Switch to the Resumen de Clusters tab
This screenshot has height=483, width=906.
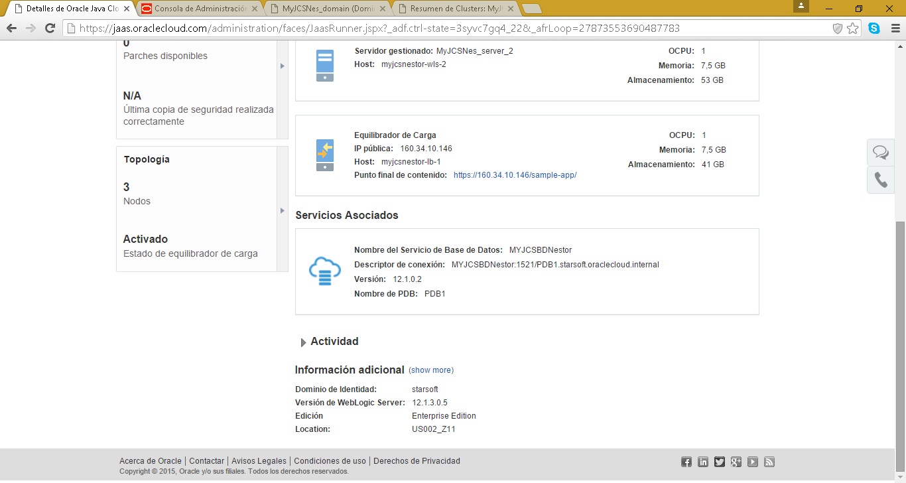(454, 9)
